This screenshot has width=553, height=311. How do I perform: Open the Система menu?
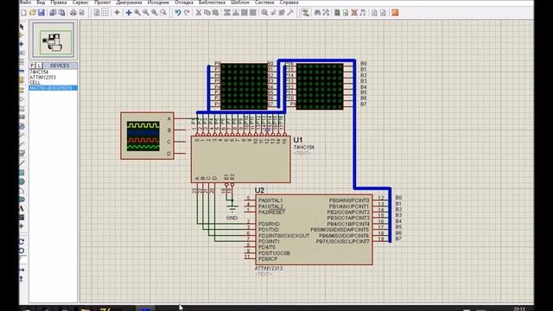pos(264,3)
